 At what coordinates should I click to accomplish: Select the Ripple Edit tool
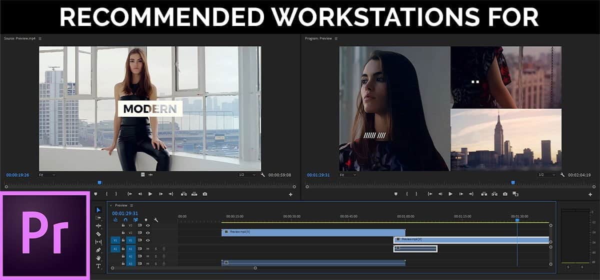pyautogui.click(x=98, y=226)
